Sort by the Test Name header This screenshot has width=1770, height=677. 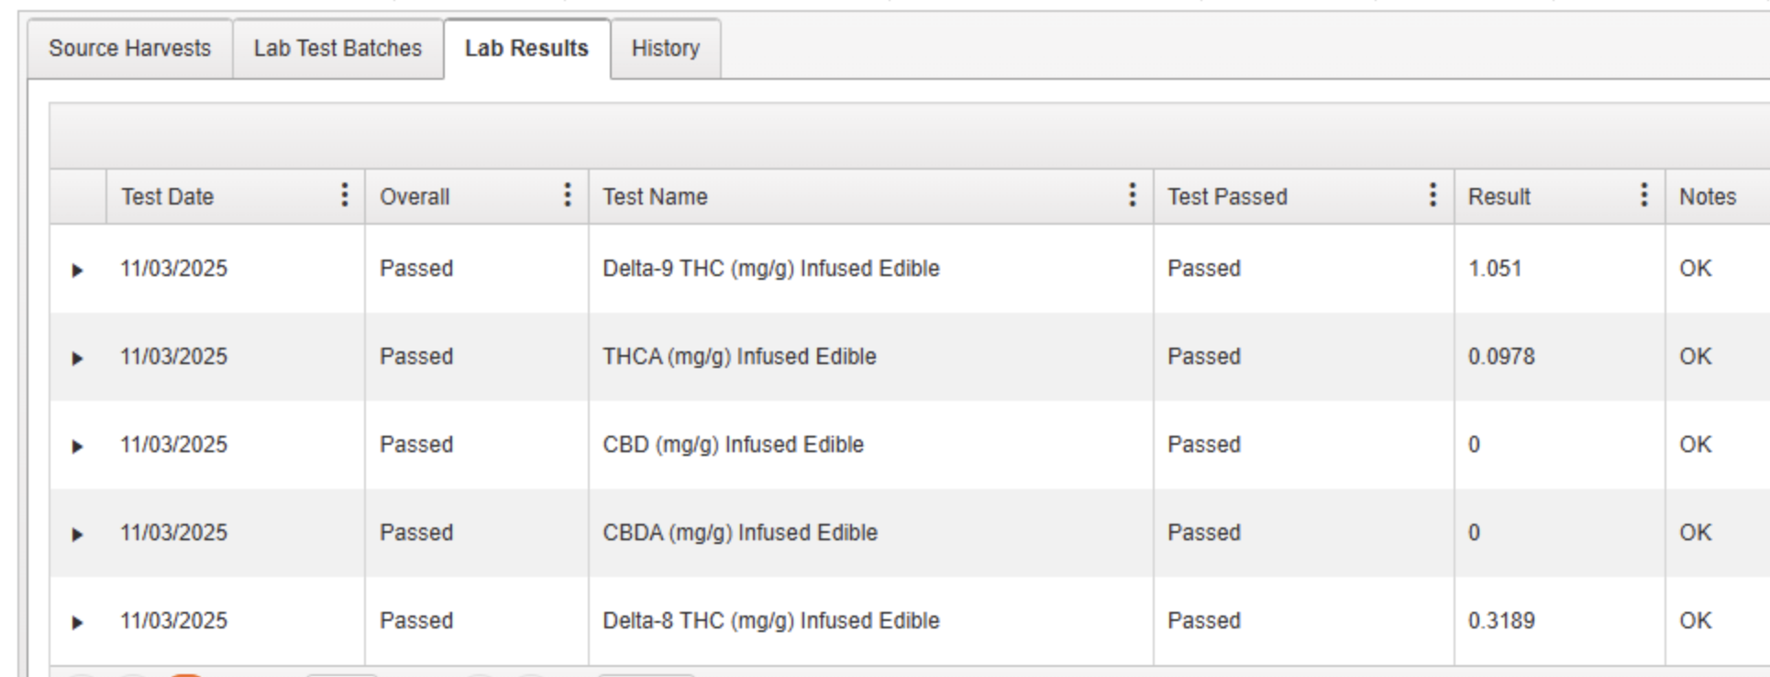click(655, 196)
